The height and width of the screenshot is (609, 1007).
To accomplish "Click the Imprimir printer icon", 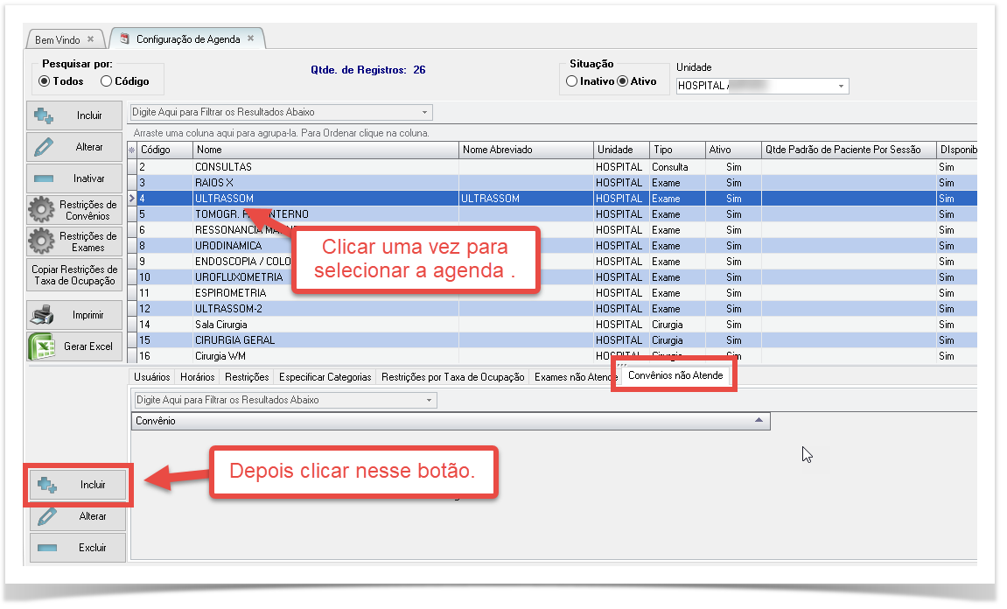I will pos(45,315).
